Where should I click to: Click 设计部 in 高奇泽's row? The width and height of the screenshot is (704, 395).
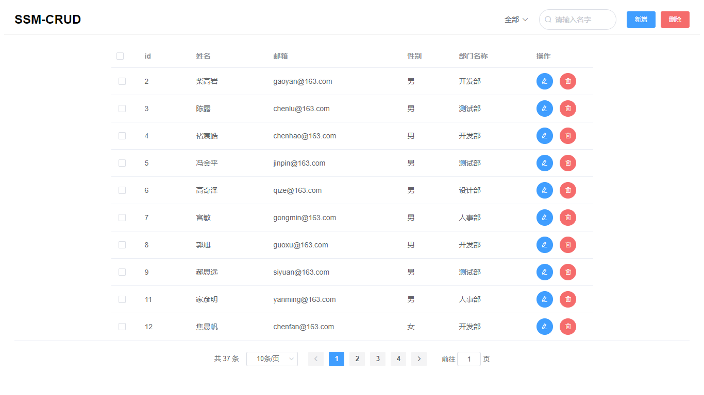(470, 190)
